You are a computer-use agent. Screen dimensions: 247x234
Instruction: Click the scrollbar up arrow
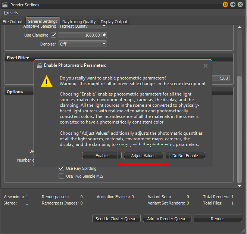(x=239, y=27)
